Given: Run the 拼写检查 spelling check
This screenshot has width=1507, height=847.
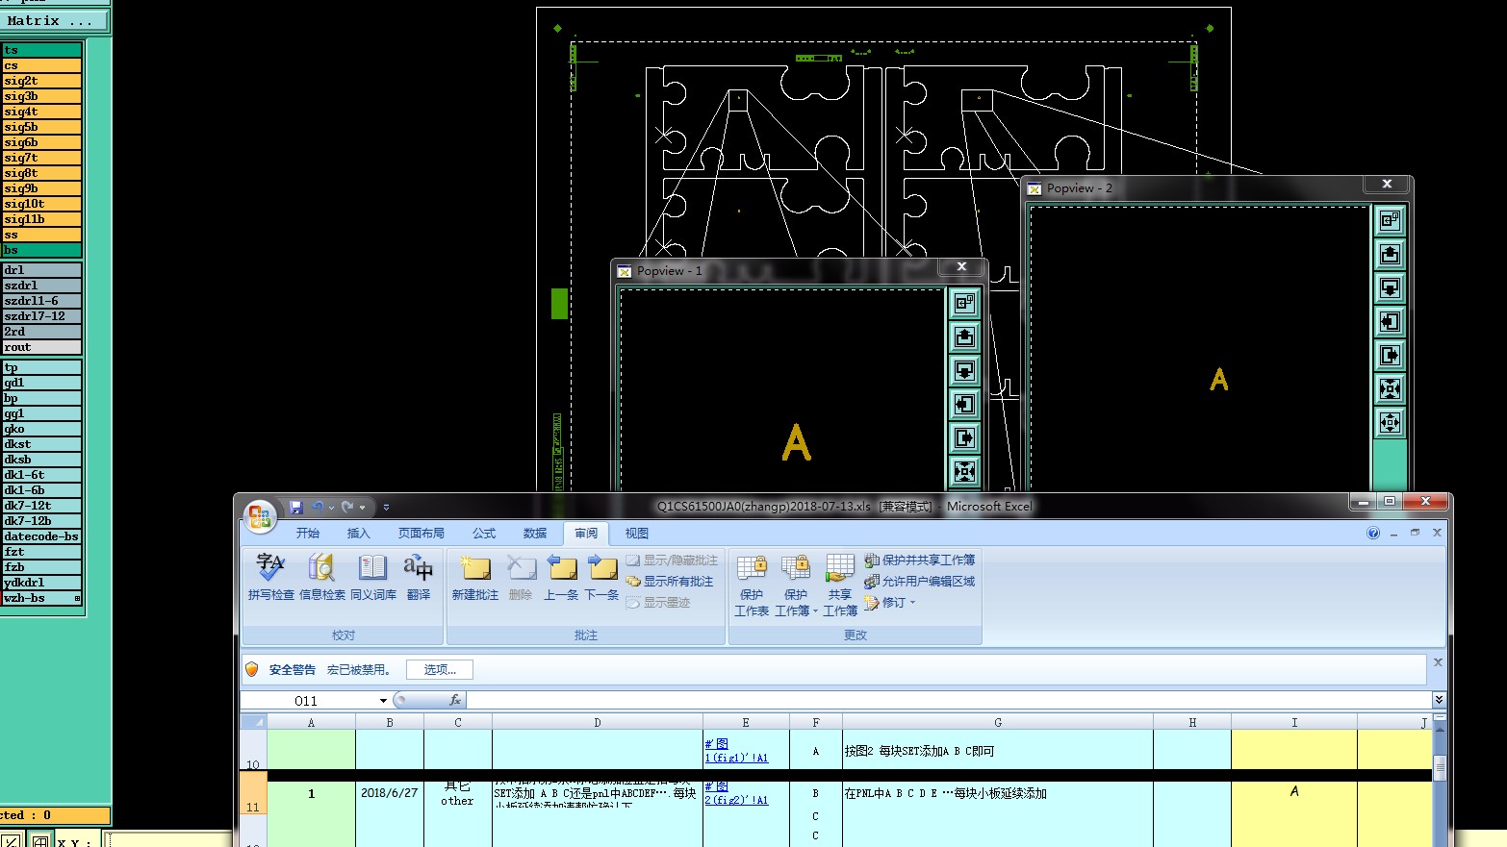Looking at the screenshot, I should tap(271, 577).
